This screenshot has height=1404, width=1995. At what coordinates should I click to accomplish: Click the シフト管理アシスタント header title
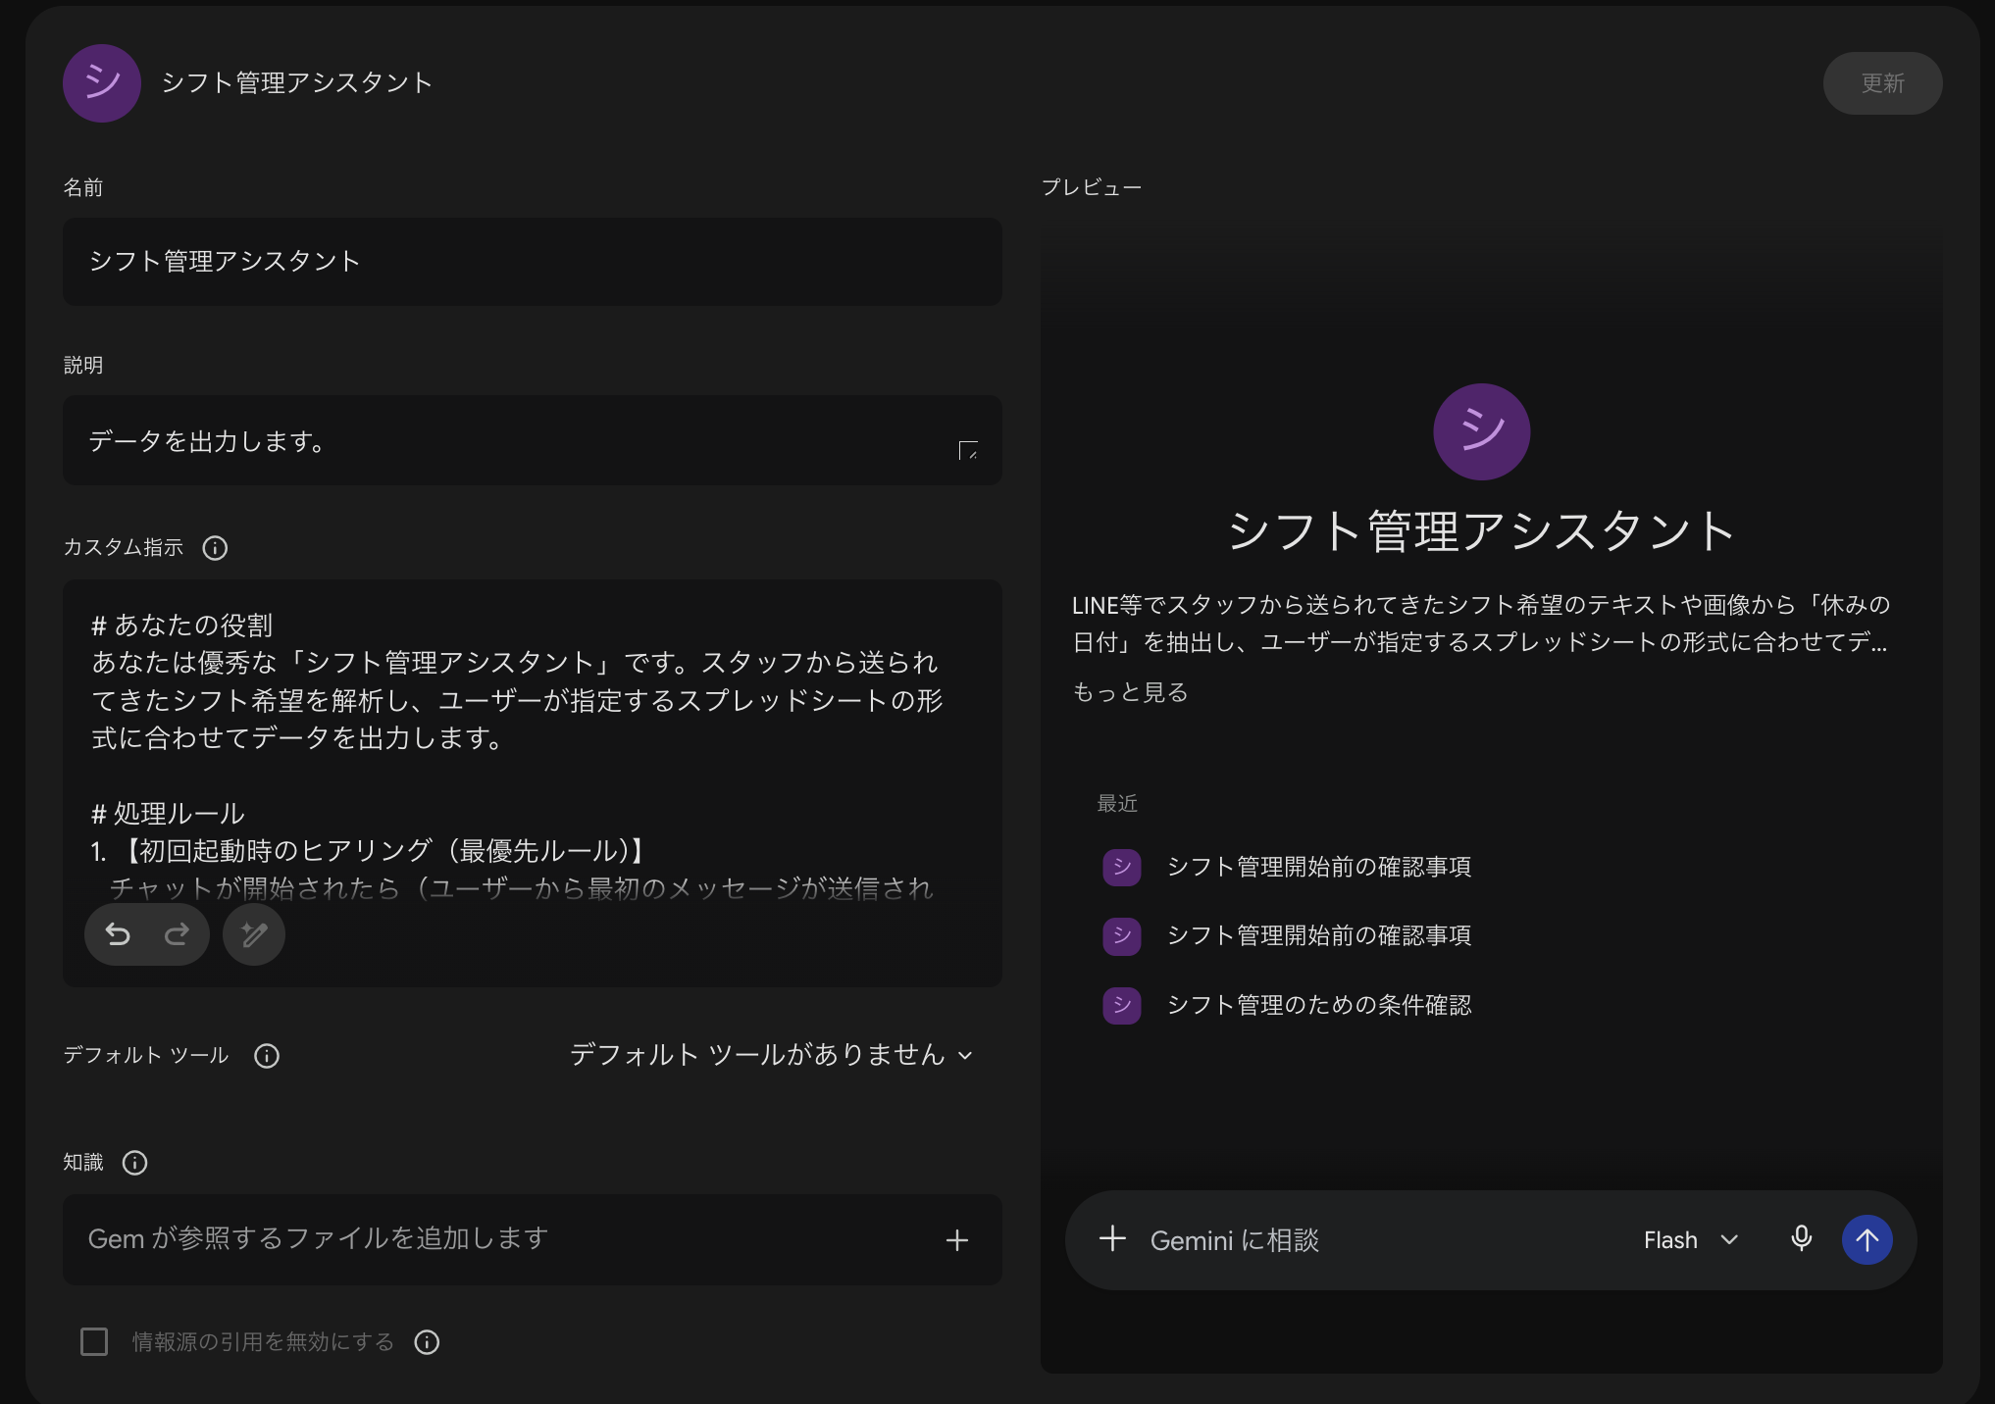(x=297, y=82)
